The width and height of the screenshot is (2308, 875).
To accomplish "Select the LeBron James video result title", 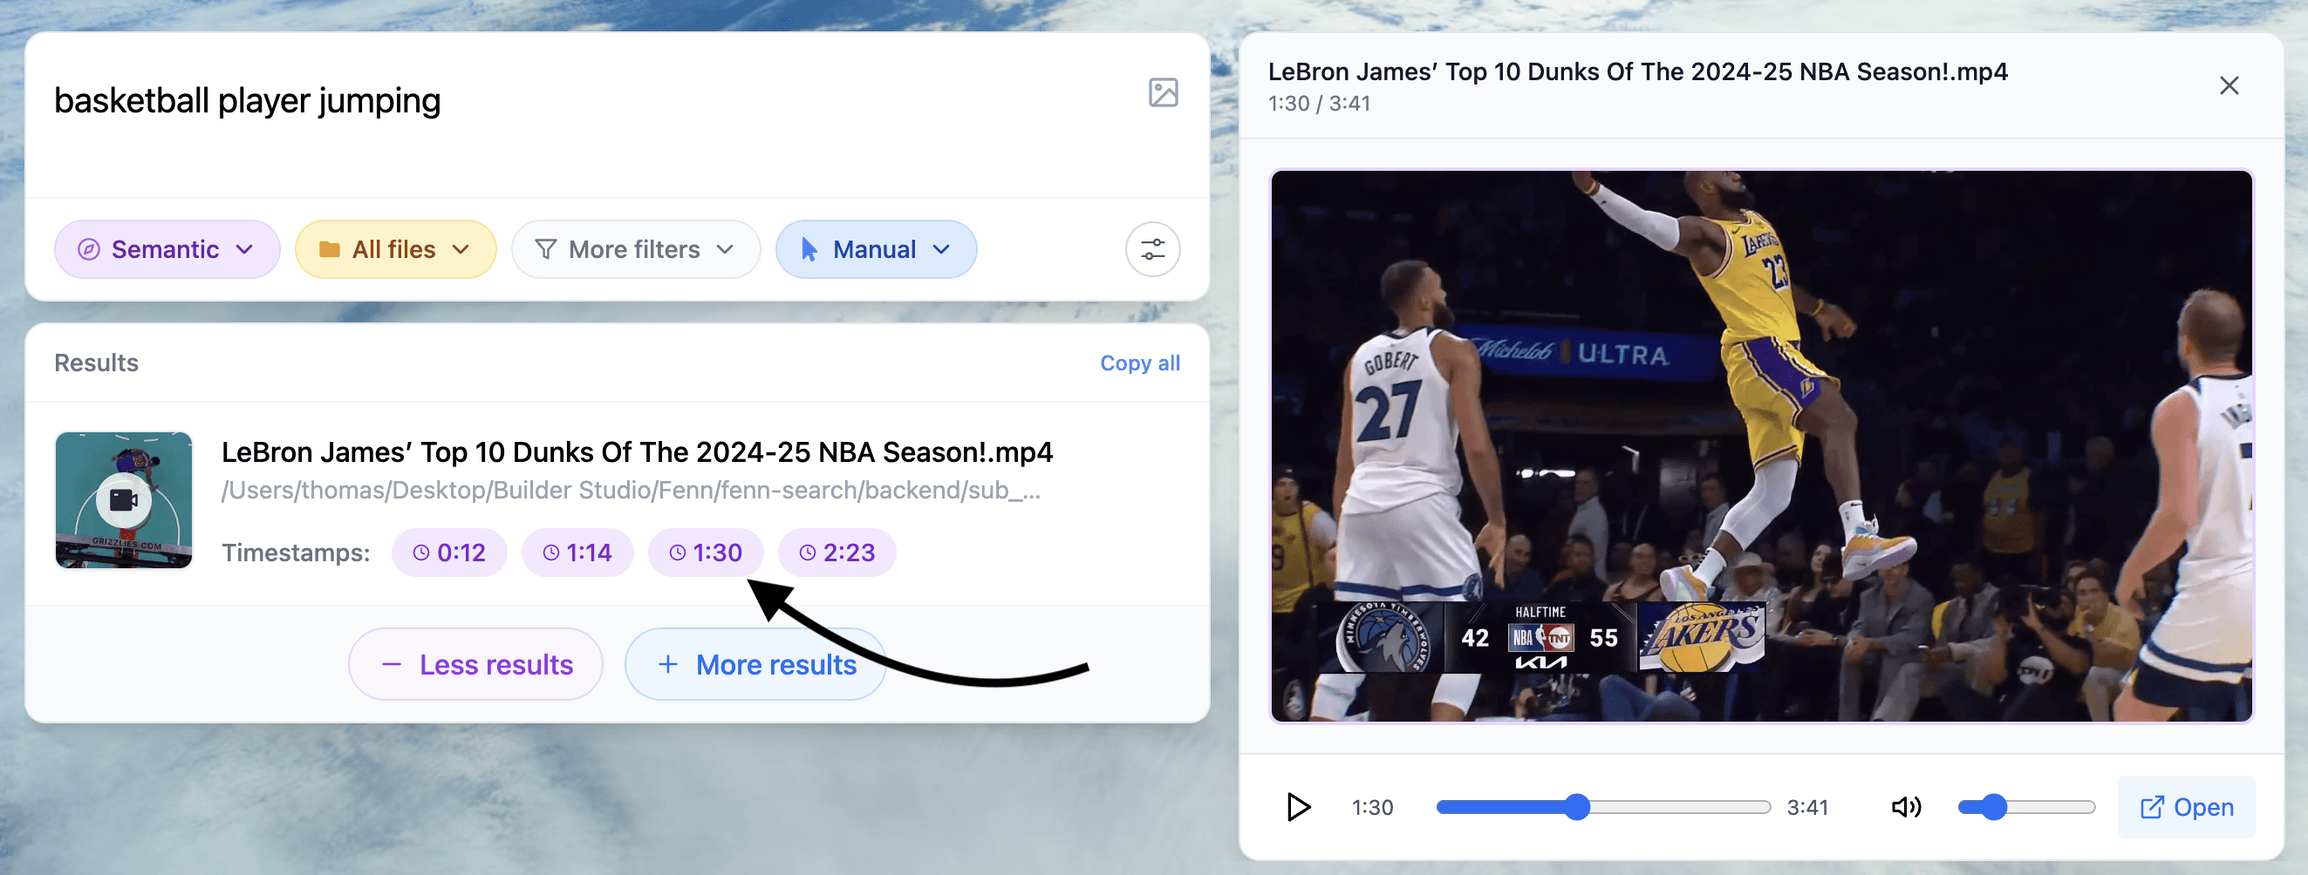I will pos(637,452).
